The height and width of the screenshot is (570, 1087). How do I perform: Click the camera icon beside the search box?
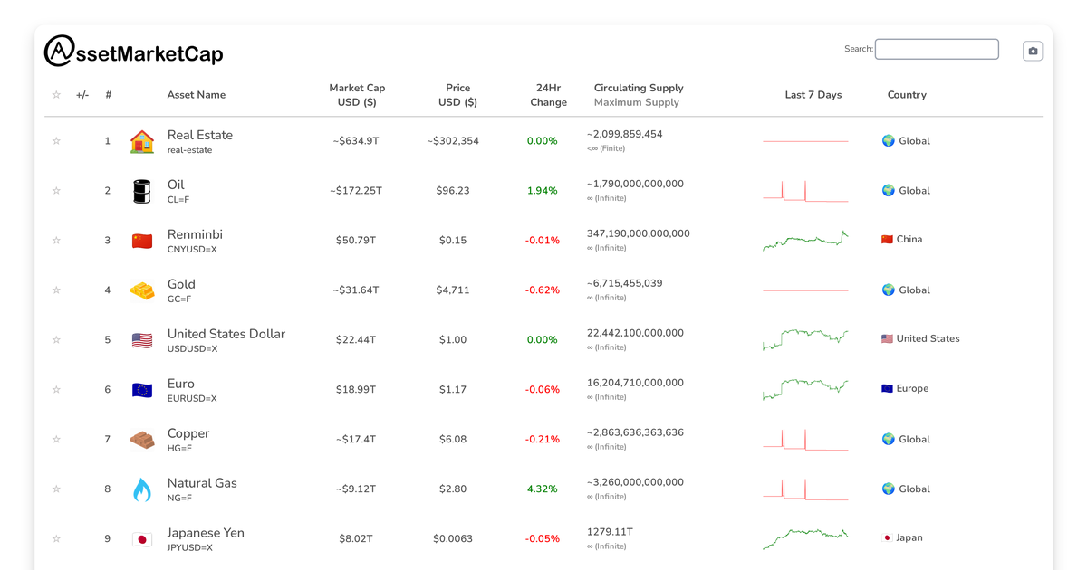click(1032, 50)
